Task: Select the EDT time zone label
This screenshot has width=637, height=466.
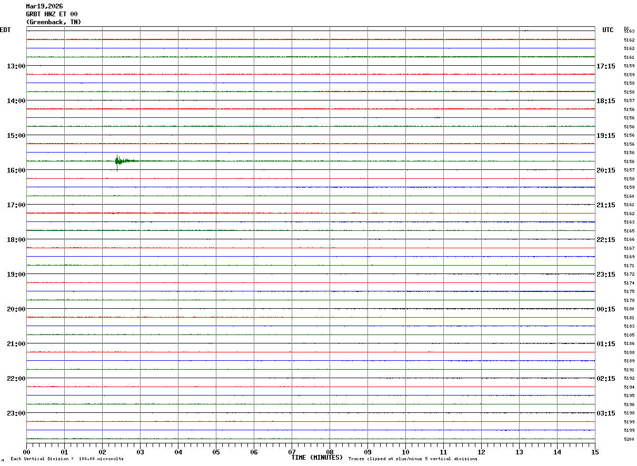Action: [x=5, y=30]
